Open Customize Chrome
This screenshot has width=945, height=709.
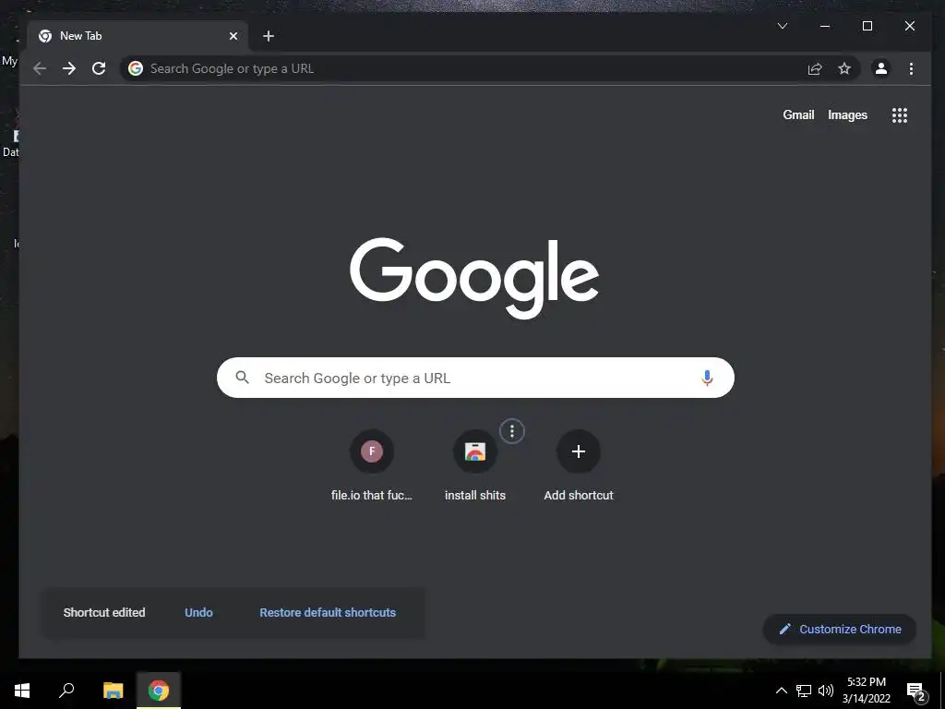coord(840,629)
